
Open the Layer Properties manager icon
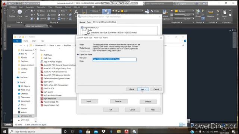pyautogui.click(x=106, y=12)
